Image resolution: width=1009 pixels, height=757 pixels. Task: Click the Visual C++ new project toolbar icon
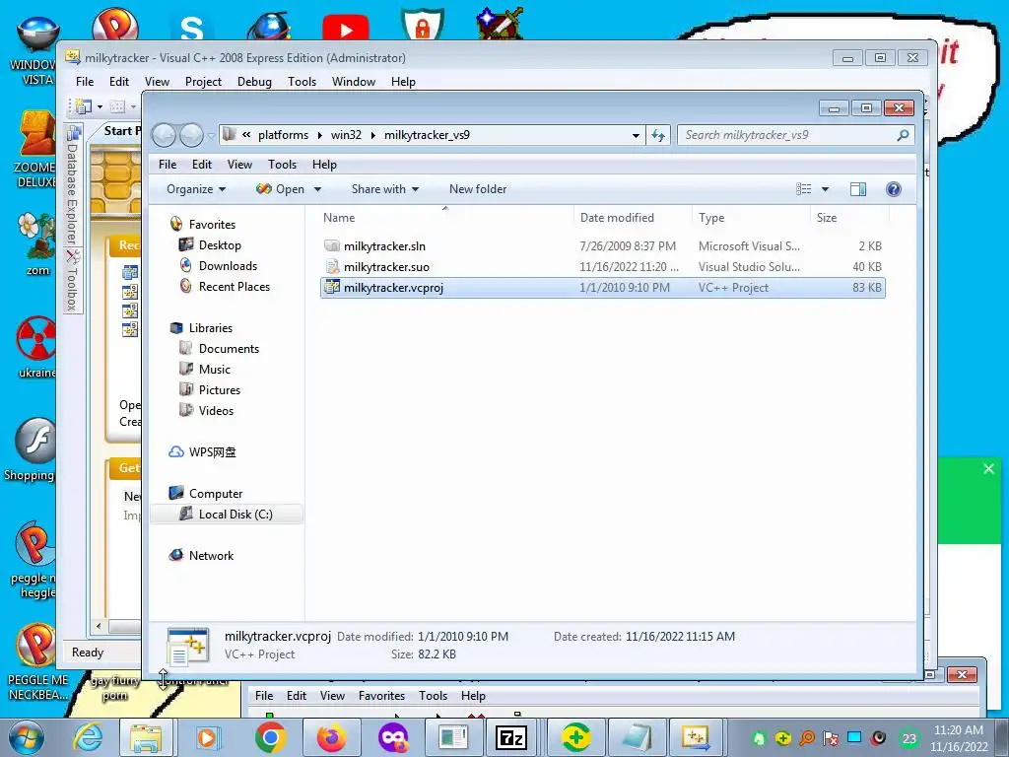(x=84, y=106)
